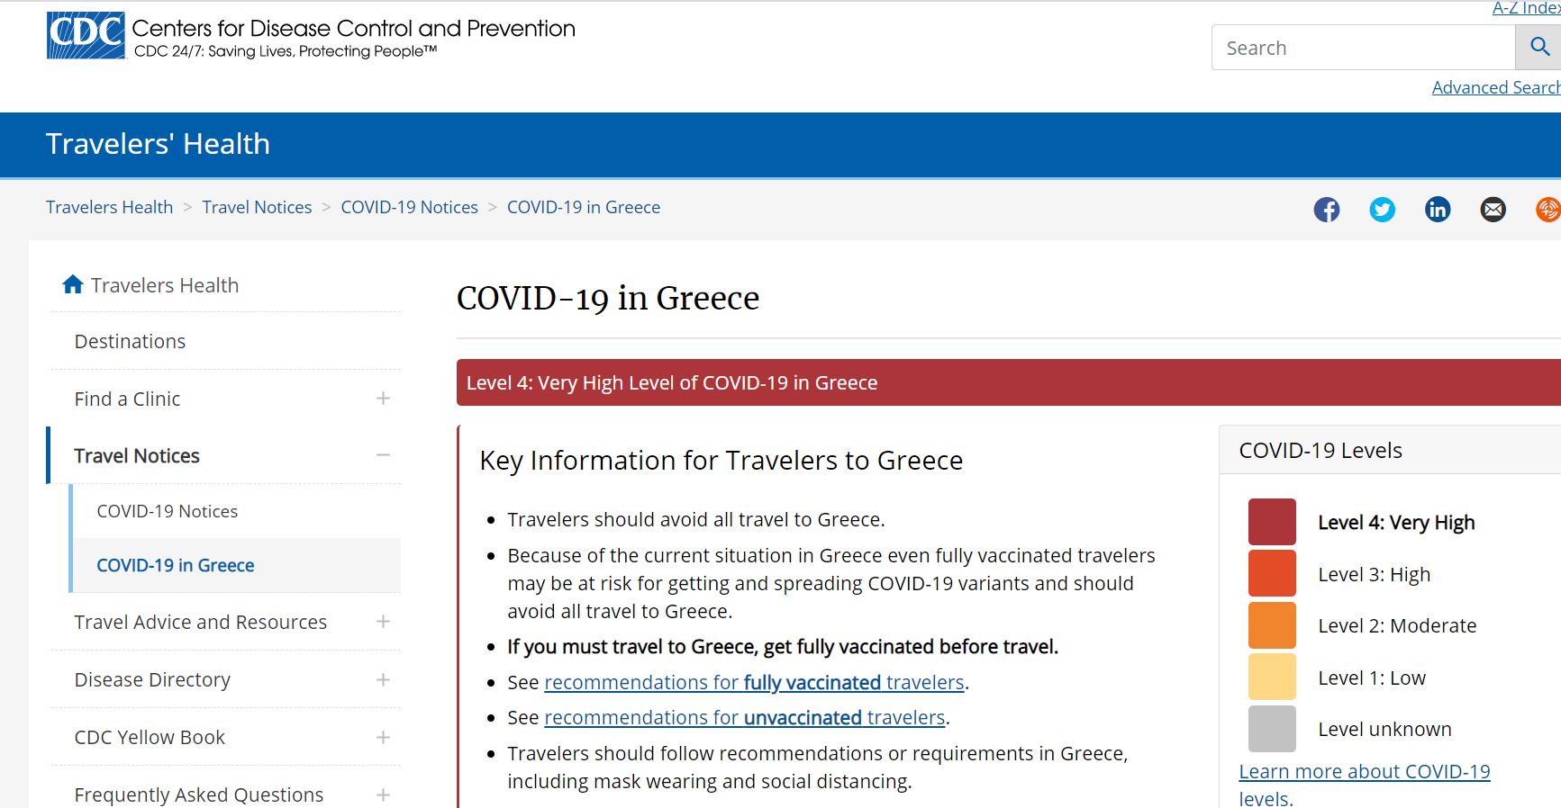Expand the Find a Clinic section
The height and width of the screenshot is (808, 1561).
click(x=383, y=399)
